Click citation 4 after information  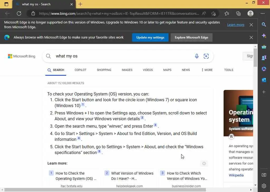79,138
